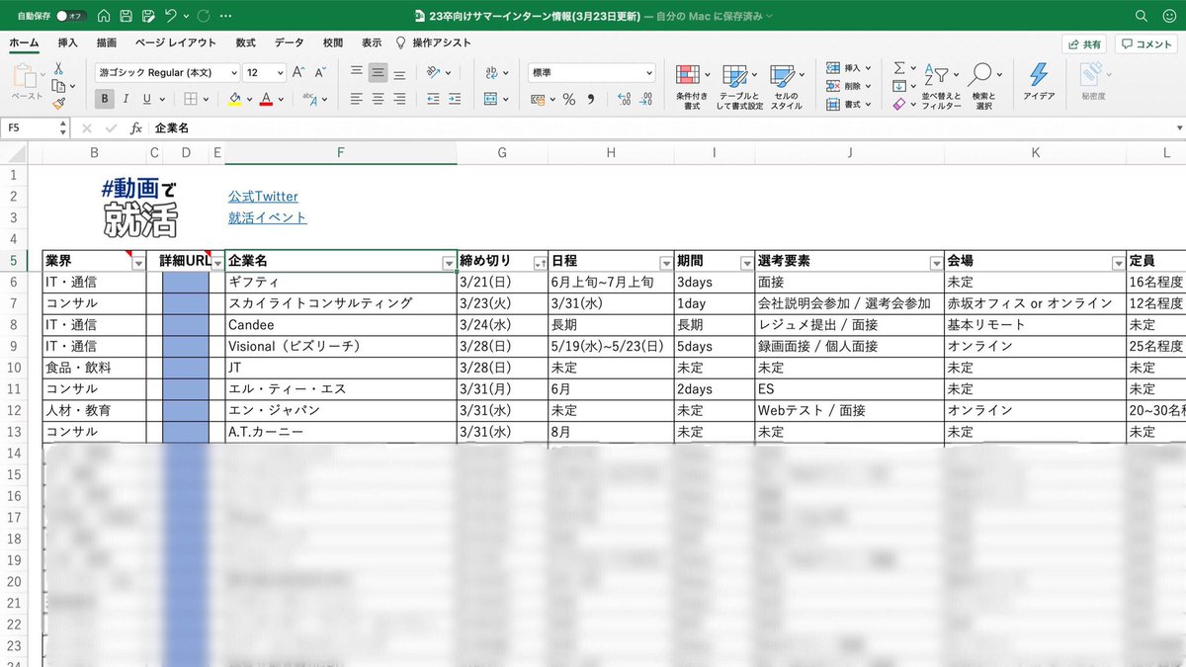Click the 削除 delete cells button
Viewport: 1186px width, 667px height.
click(849, 86)
